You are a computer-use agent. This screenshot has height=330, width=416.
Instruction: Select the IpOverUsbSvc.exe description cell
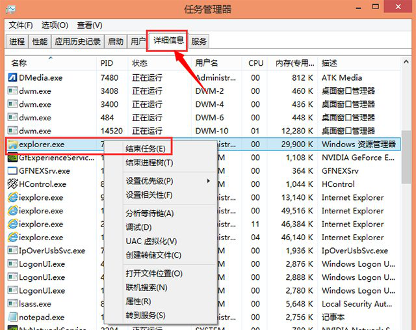point(355,251)
